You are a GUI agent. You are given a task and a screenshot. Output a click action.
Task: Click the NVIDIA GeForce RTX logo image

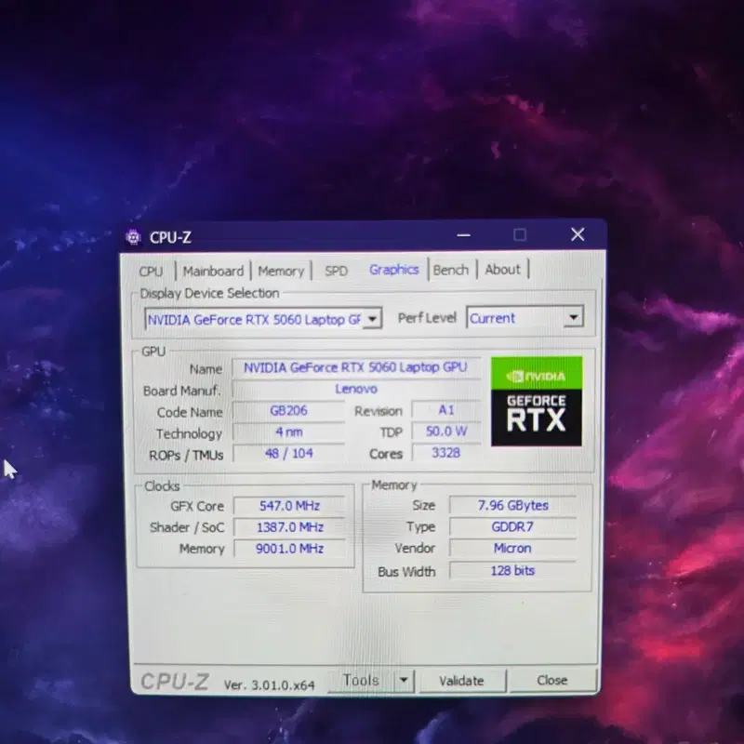tap(537, 401)
